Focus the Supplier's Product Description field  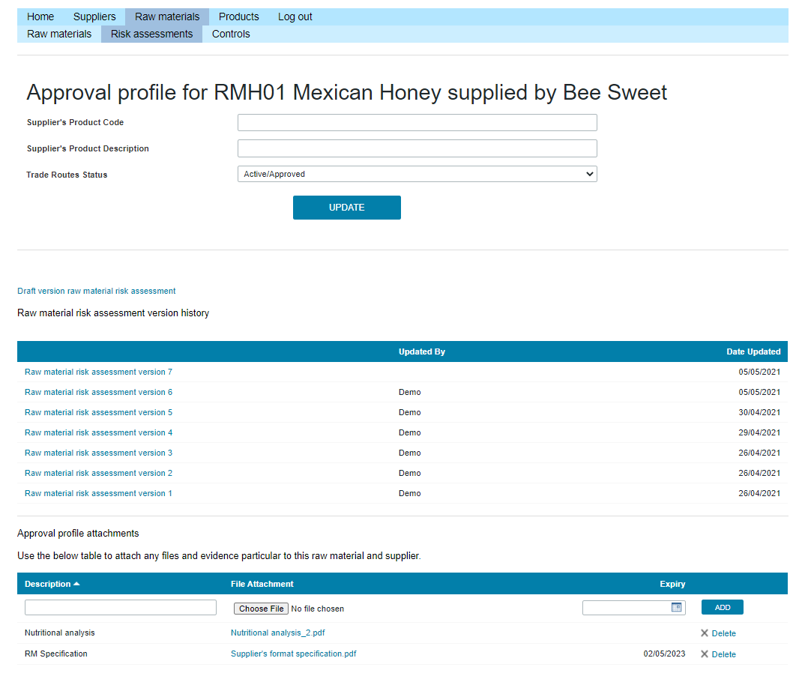click(x=417, y=148)
